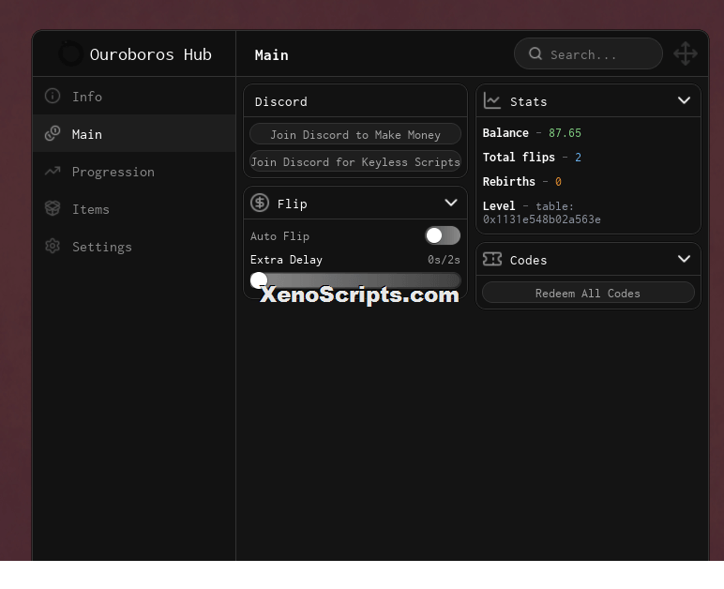Switch to the Progression tab

pyautogui.click(x=134, y=172)
